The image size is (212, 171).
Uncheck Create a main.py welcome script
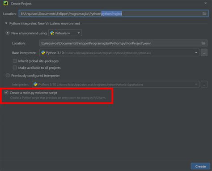6,93
